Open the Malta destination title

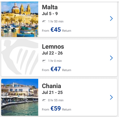(50, 7)
